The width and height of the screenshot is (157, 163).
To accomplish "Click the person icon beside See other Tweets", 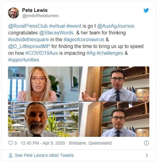I will click(10, 155).
